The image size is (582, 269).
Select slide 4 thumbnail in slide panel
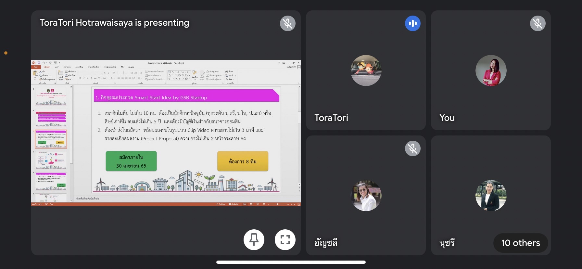[51, 160]
